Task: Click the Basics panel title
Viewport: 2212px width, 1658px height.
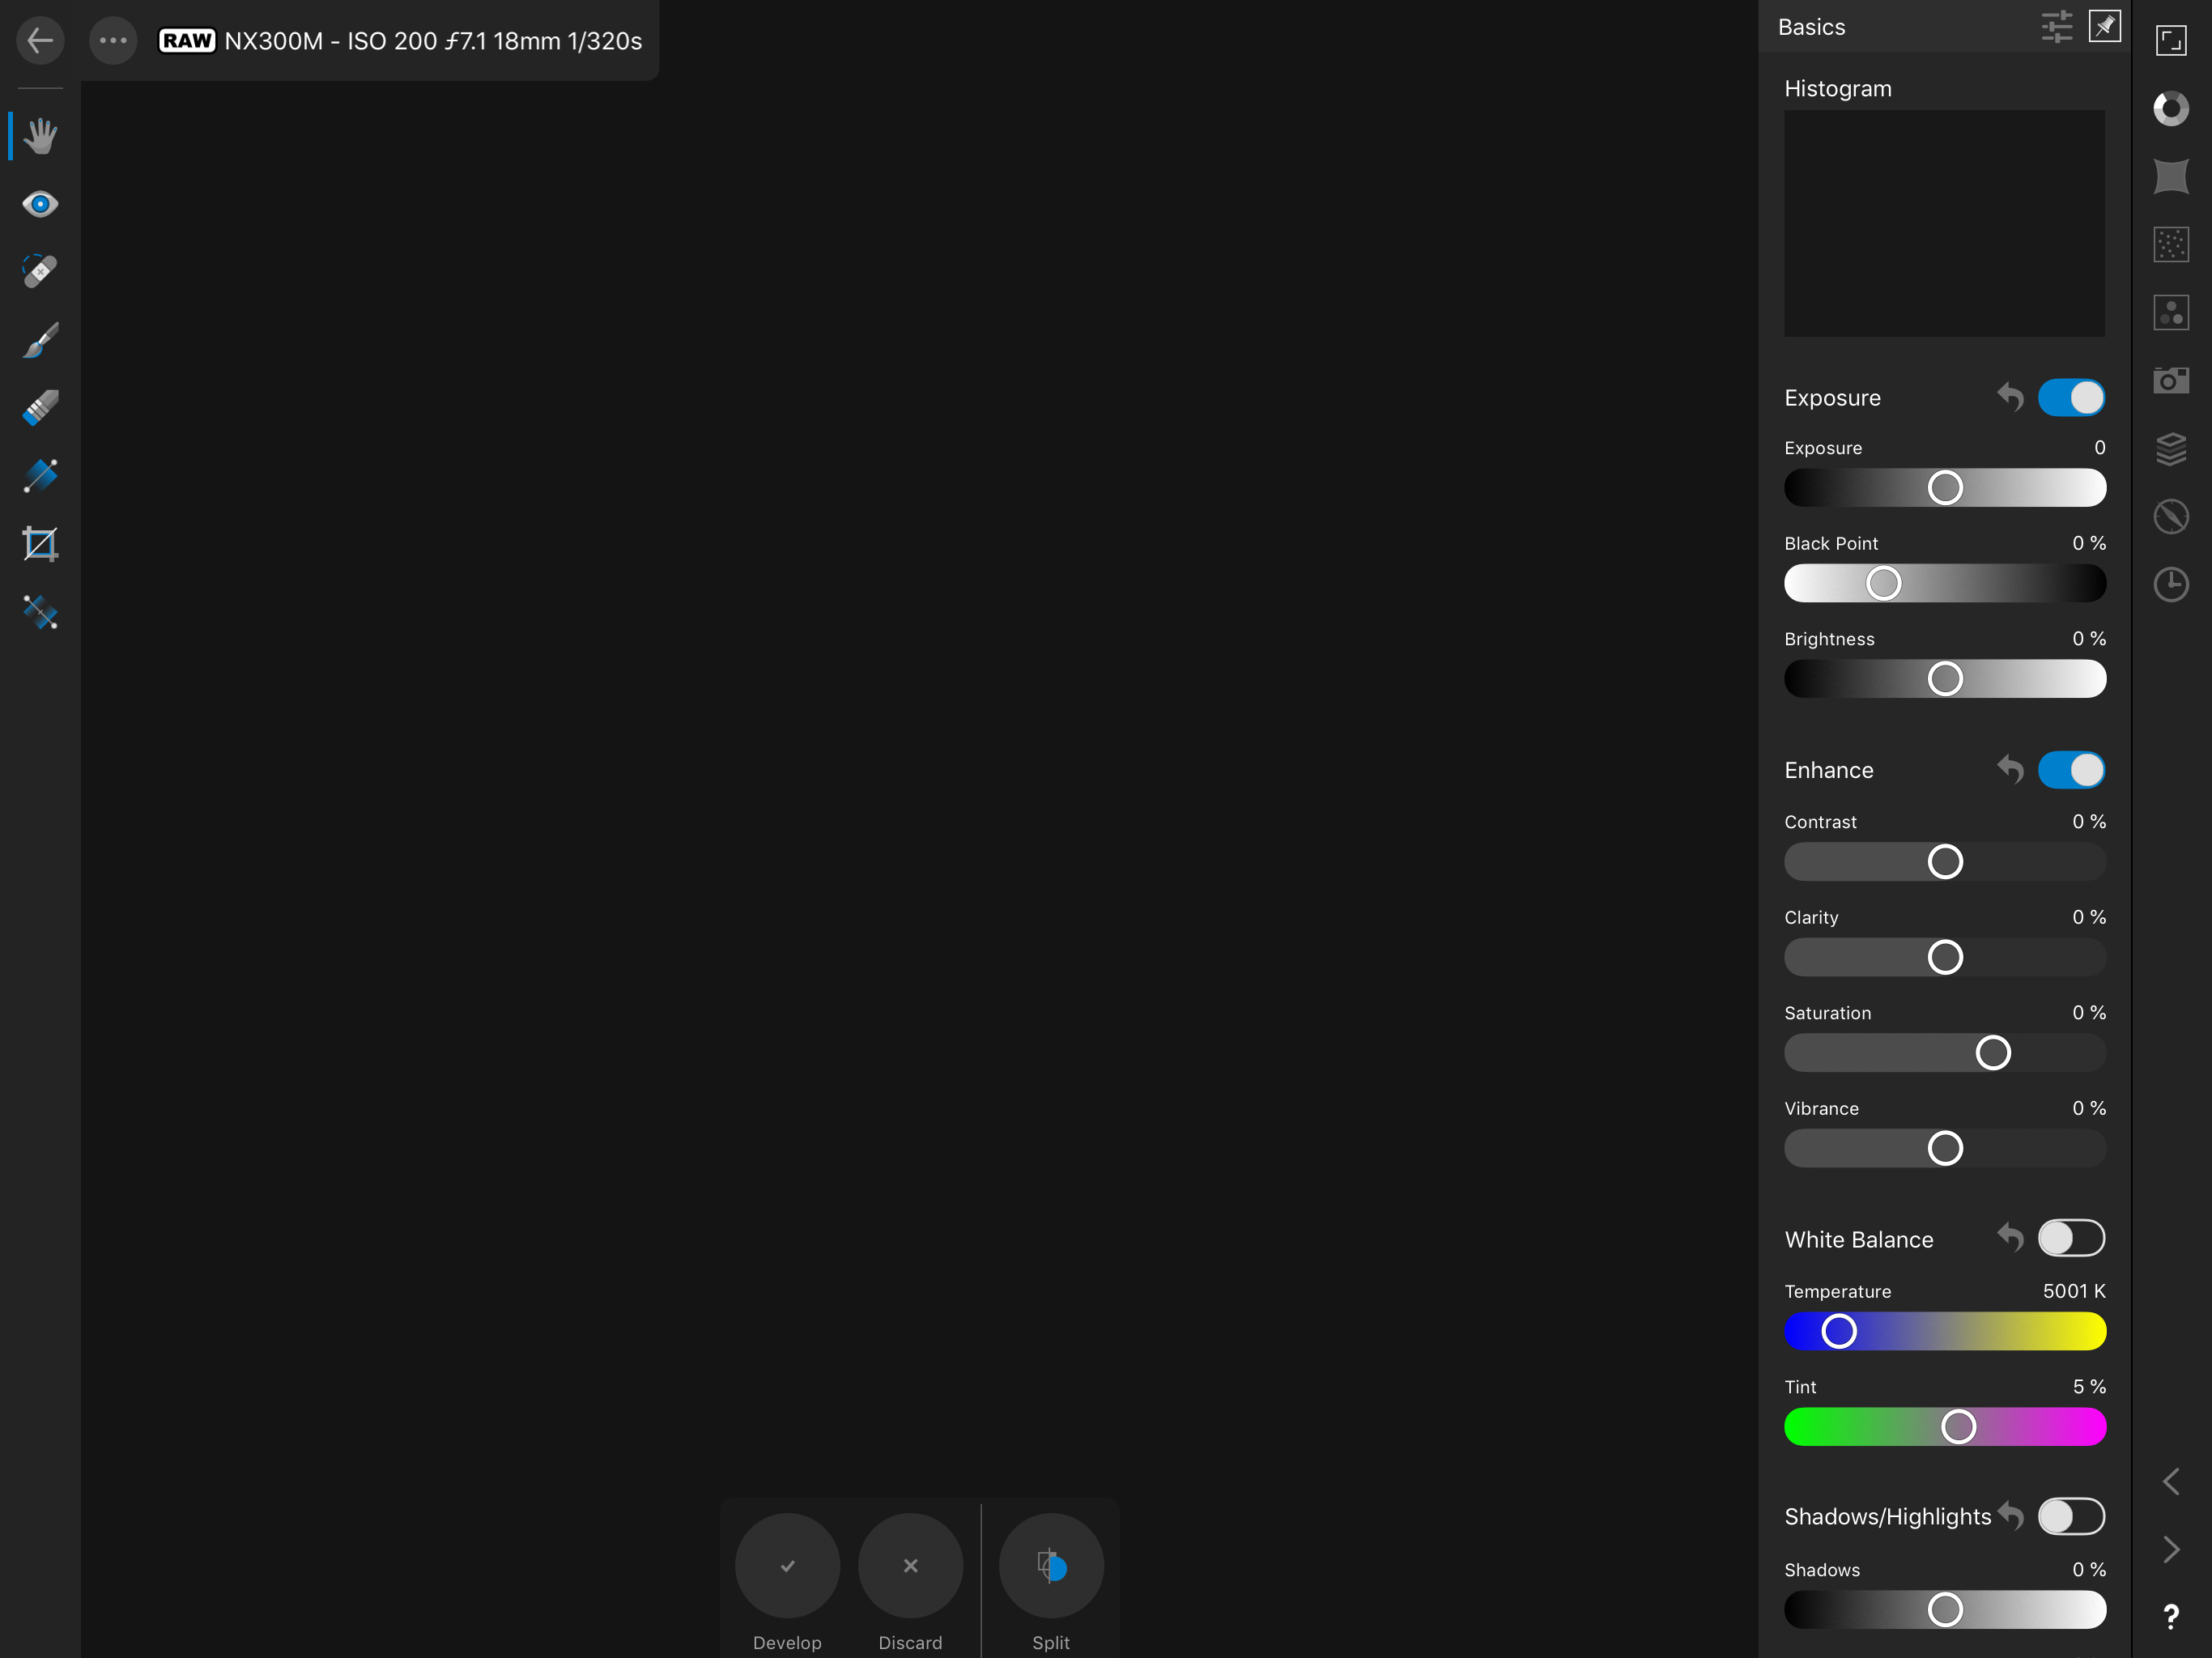Action: (1811, 27)
